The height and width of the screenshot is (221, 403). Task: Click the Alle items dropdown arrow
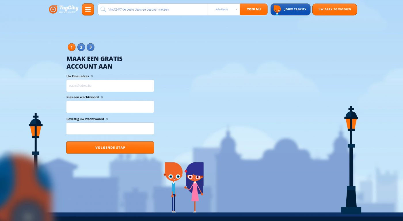pyautogui.click(x=237, y=9)
